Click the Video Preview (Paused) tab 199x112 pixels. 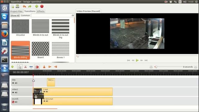(88, 11)
